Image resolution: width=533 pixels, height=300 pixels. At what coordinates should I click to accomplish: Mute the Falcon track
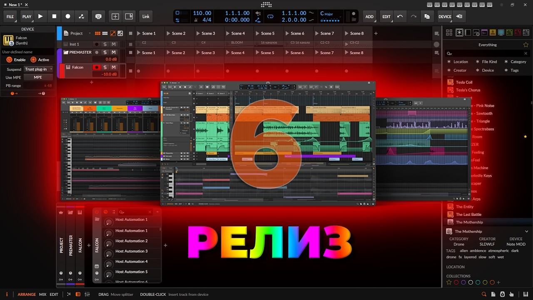113,67
